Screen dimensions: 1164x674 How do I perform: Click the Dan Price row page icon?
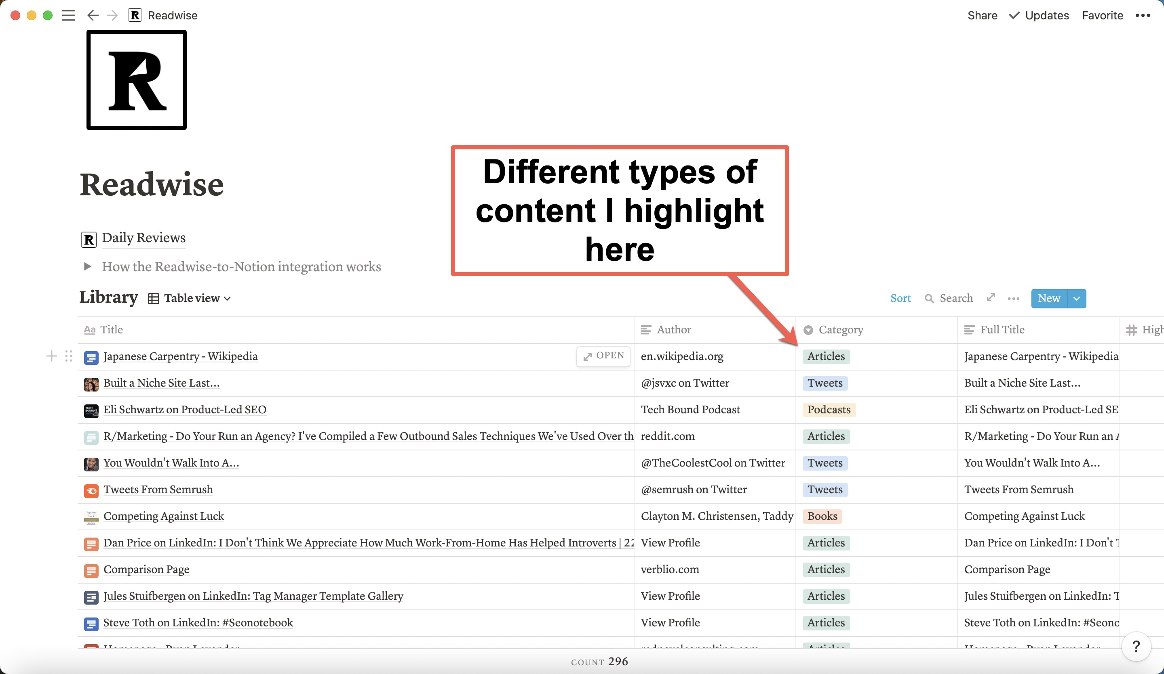pos(91,544)
